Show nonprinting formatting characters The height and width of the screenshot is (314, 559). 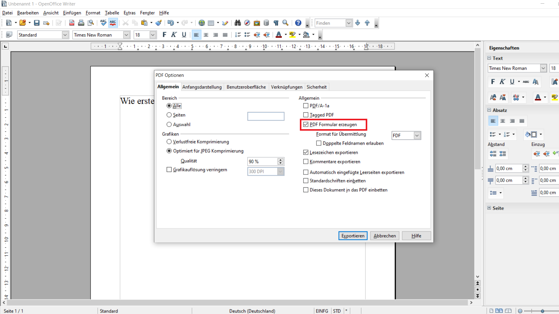tap(276, 23)
